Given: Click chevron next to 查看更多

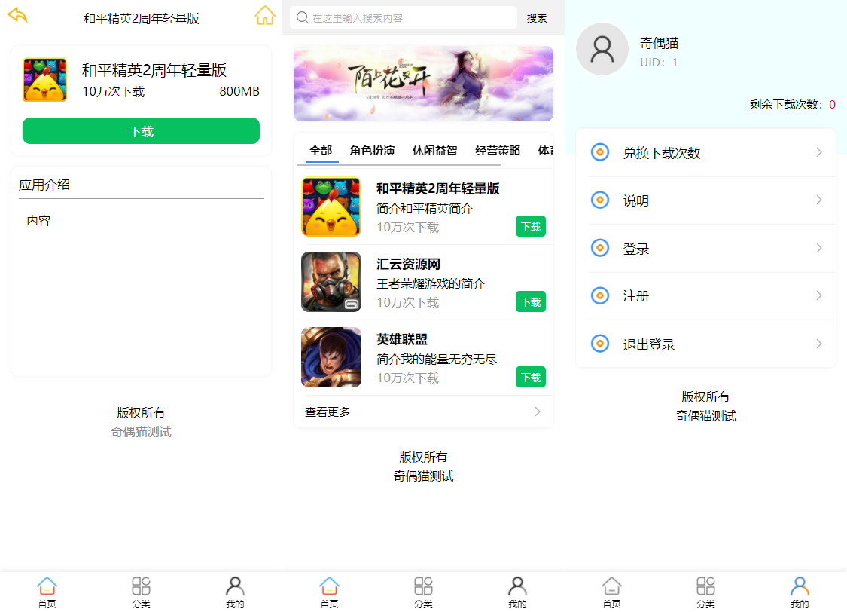Looking at the screenshot, I should (x=537, y=412).
